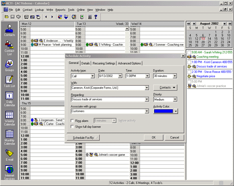This screenshot has width=234, height=186.
Task: Enable the Ring alarm checkbox
Action: (72, 121)
